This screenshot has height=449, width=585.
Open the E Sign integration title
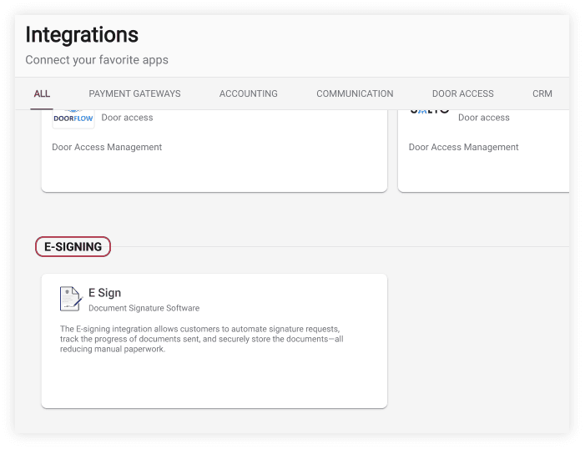click(104, 293)
